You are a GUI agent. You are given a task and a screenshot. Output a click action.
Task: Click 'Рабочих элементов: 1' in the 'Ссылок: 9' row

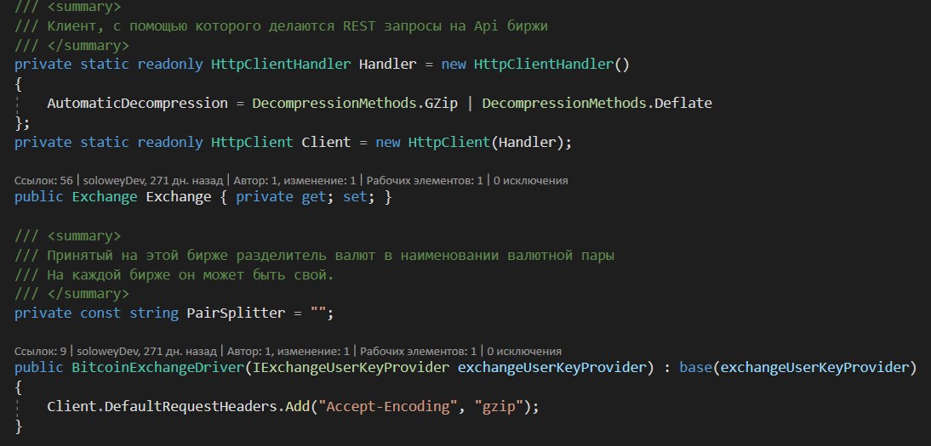coord(419,351)
